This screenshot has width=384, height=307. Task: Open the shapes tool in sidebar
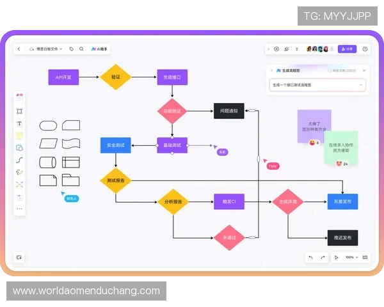tap(19, 148)
